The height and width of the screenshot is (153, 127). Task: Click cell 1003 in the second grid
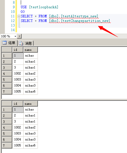click(18, 134)
